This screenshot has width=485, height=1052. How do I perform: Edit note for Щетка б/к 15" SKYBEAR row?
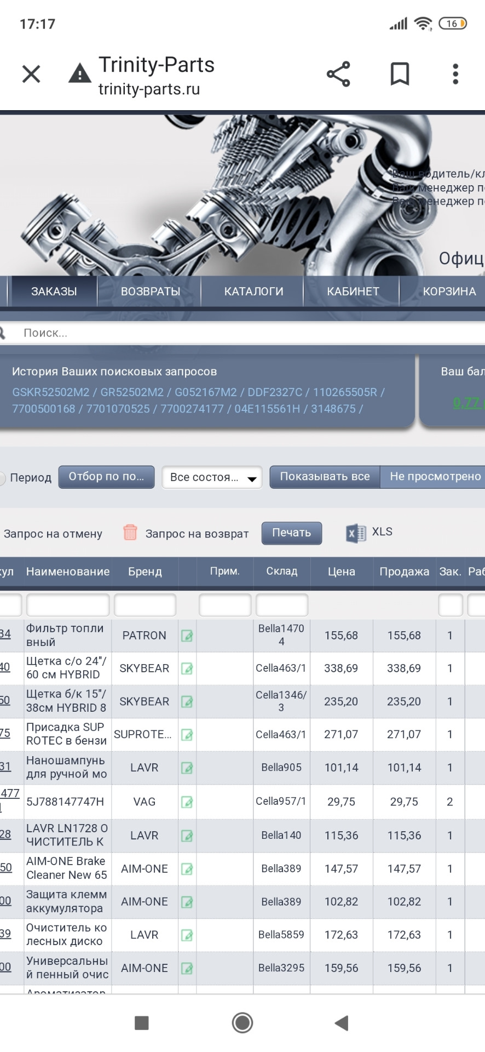[187, 702]
